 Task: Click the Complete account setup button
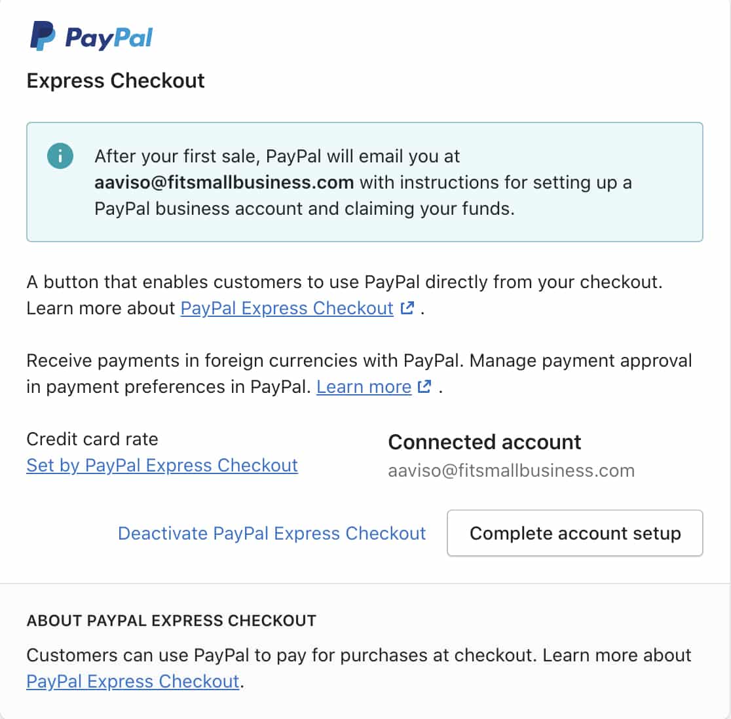tap(575, 533)
